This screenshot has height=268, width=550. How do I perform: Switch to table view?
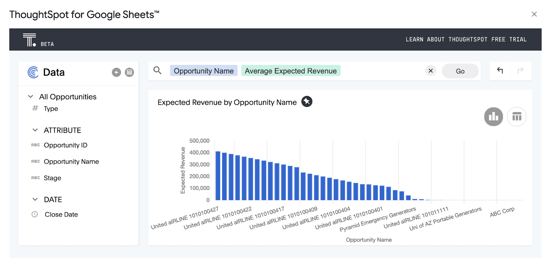[517, 117]
